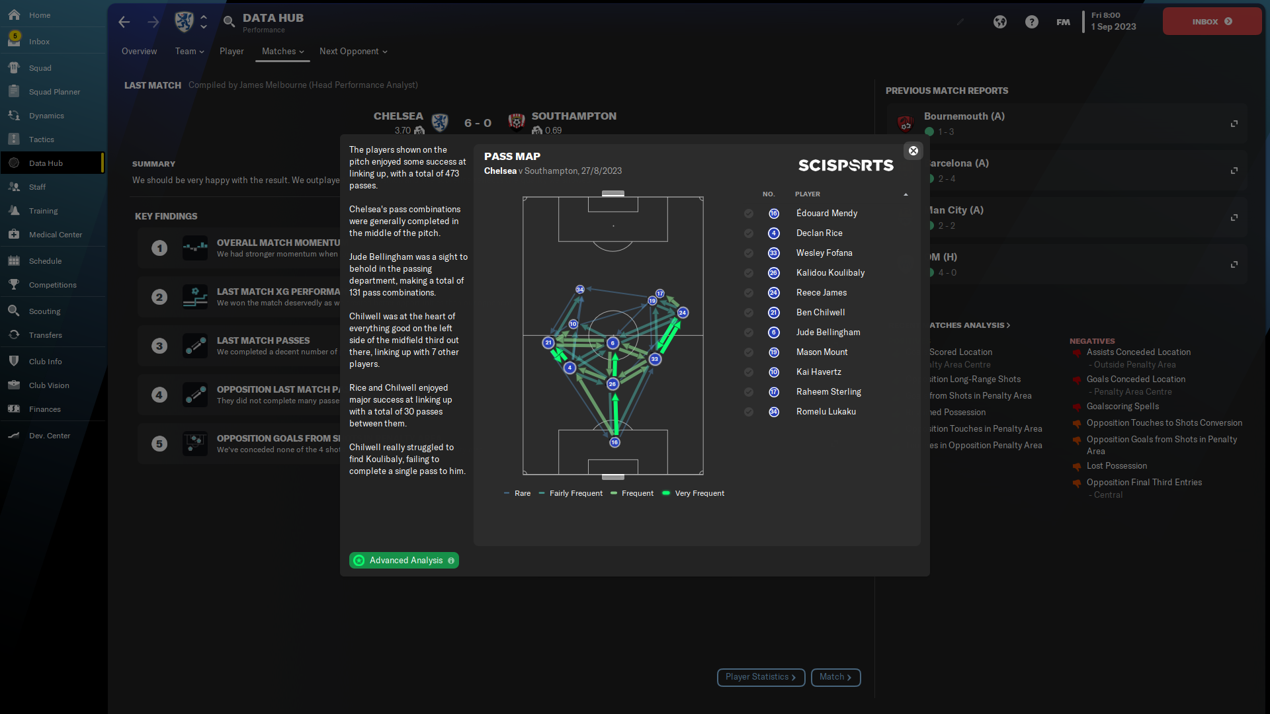Expand the Bournemouth (A) match report
This screenshot has width=1270, height=714.
[1234, 124]
